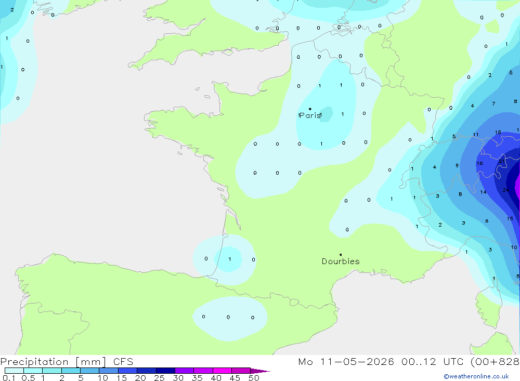Click the 1–2 mm legend color swatch
The image size is (520, 381).
[52, 371]
